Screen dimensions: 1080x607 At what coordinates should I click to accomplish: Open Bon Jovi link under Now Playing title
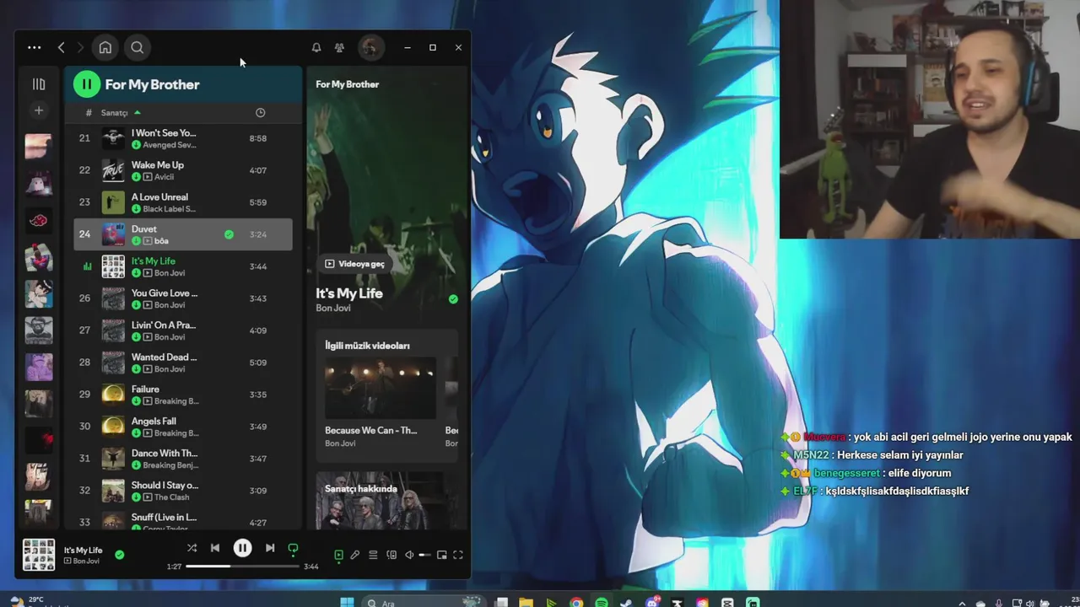tap(332, 309)
